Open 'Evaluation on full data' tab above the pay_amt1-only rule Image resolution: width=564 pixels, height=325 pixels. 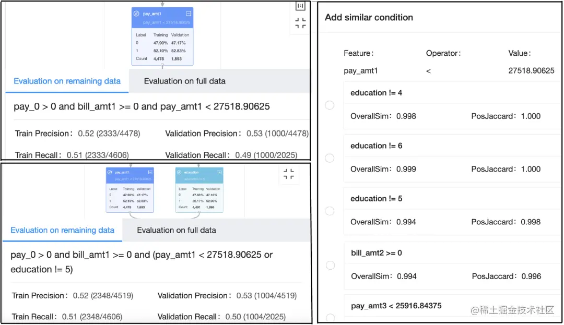tap(184, 81)
